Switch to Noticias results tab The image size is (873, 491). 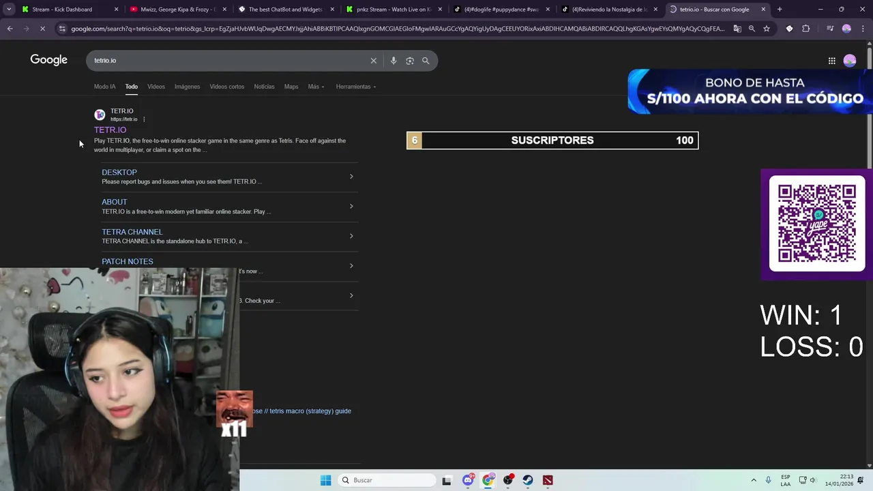coord(264,87)
